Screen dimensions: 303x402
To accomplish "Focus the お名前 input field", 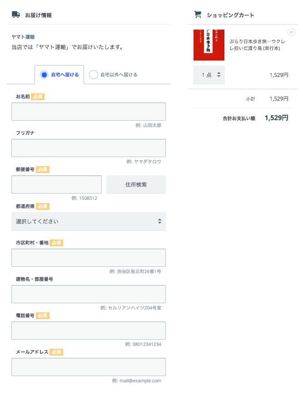I will coord(89,112).
